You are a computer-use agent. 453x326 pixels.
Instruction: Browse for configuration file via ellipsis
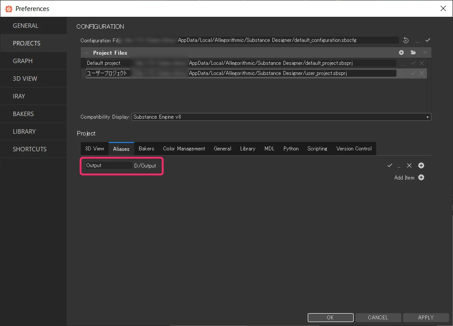[418, 41]
